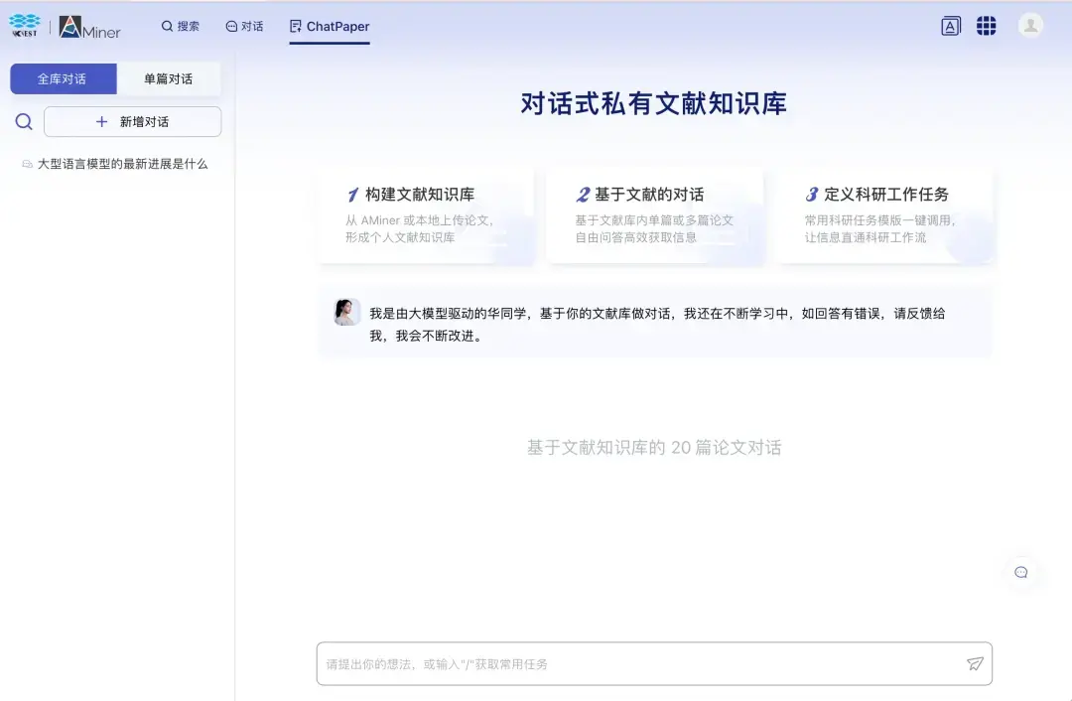Click the 定义科研工作任务 card
This screenshot has height=701, width=1072.
coord(884,215)
